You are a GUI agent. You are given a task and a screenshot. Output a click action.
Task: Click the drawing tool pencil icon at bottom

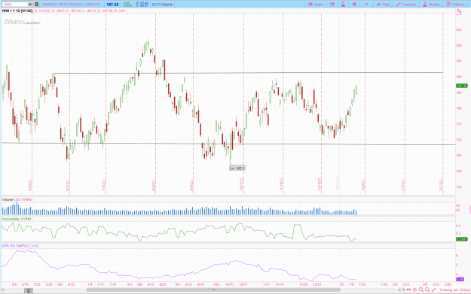click(x=434, y=289)
